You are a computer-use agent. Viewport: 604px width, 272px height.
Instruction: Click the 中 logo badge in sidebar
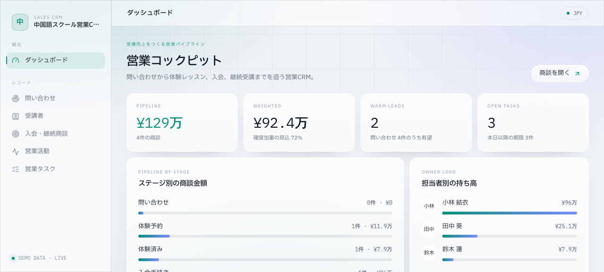pyautogui.click(x=20, y=22)
